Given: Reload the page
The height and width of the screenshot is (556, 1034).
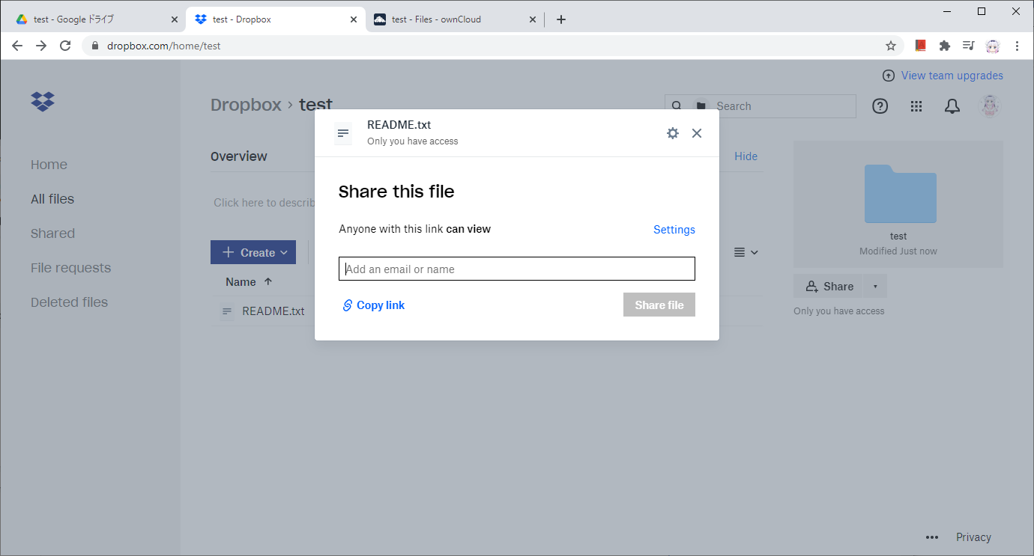Looking at the screenshot, I should pos(65,46).
